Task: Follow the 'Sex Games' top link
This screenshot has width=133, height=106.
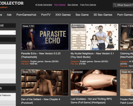Action: pyautogui.click(x=73, y=5)
